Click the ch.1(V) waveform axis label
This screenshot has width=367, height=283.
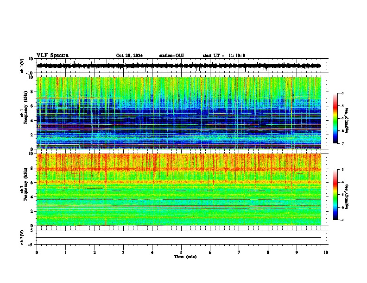coord(22,66)
